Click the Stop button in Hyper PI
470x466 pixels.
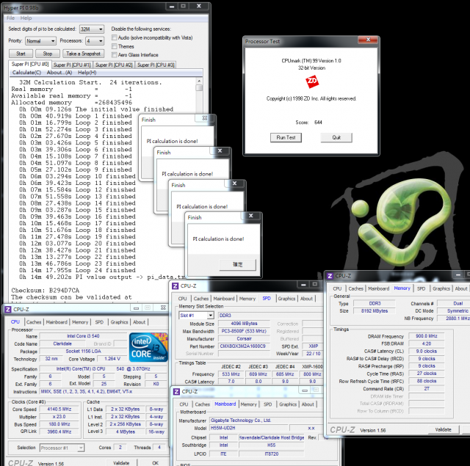click(x=47, y=54)
